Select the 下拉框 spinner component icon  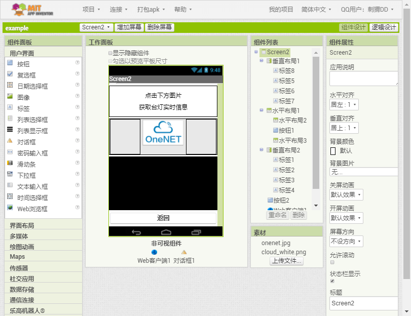(10, 174)
